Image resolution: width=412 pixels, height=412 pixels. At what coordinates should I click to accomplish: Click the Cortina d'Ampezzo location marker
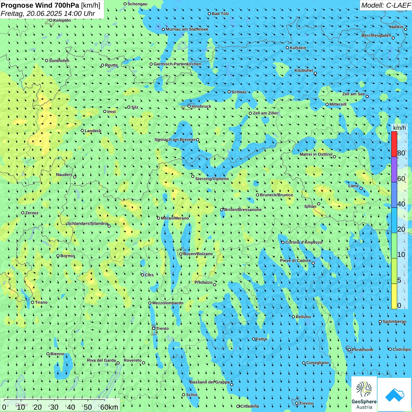(x=283, y=242)
